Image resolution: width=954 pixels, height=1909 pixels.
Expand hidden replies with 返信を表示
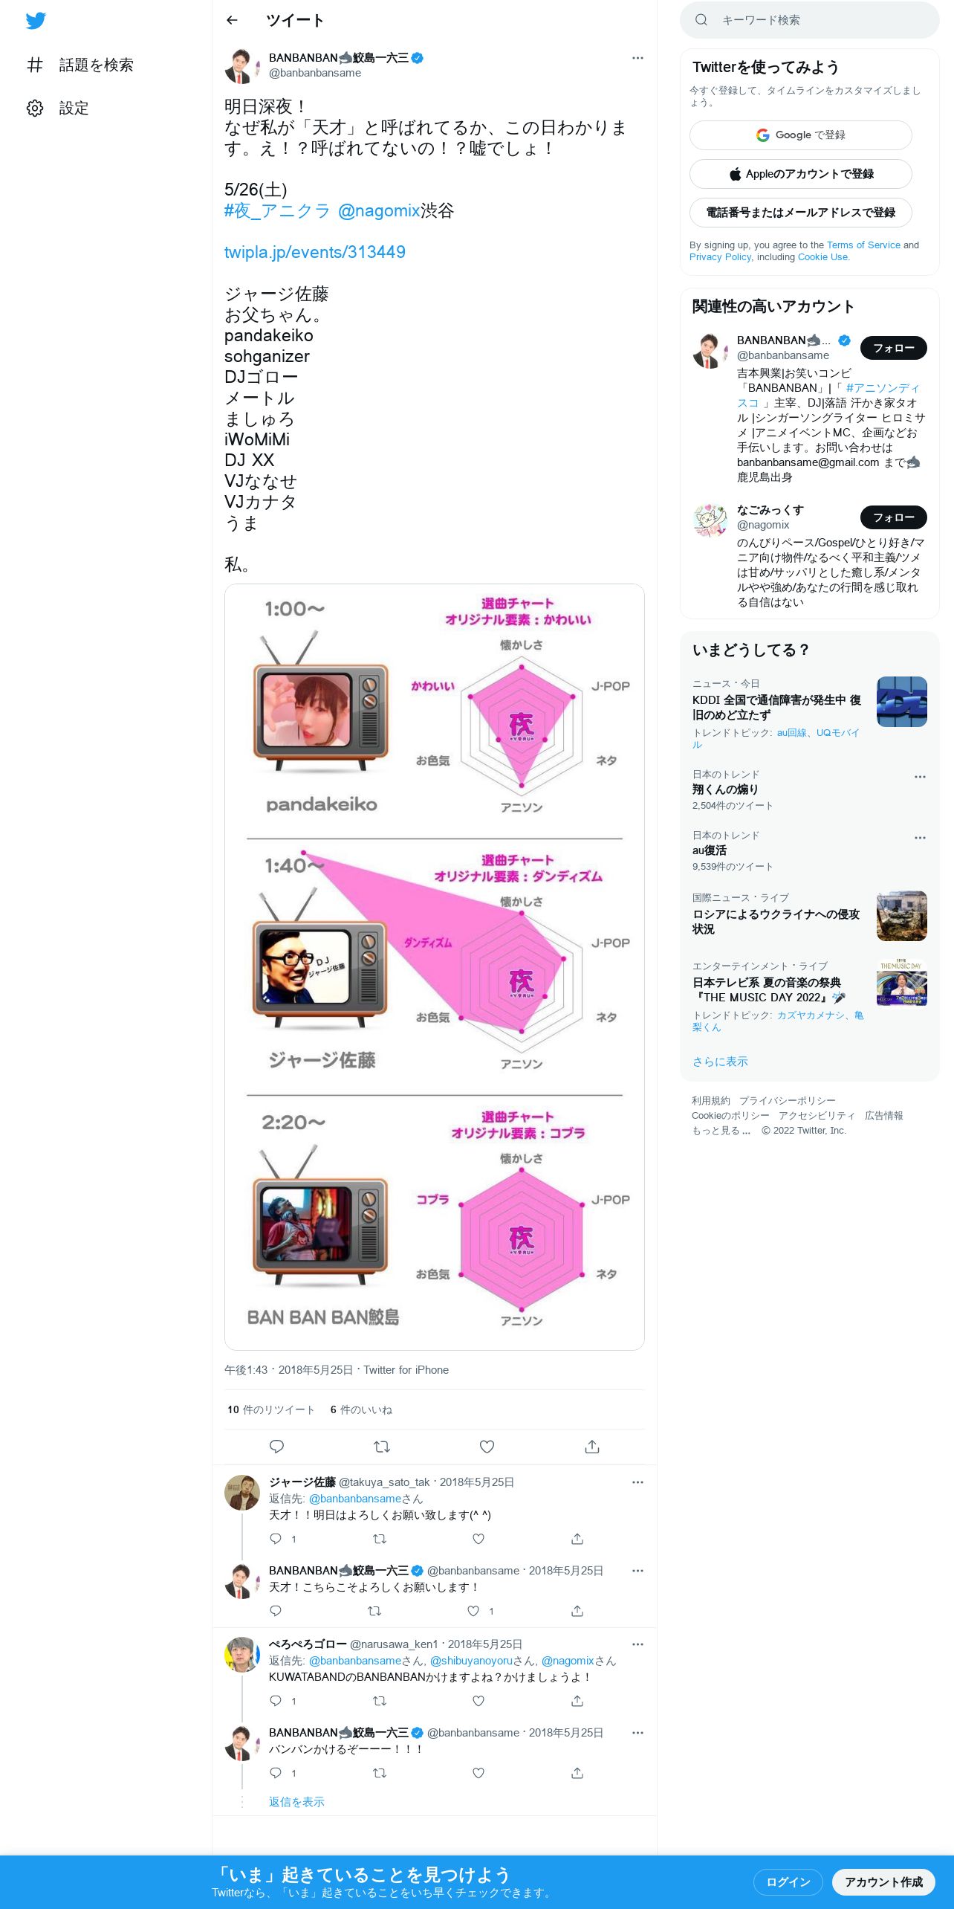(296, 1802)
